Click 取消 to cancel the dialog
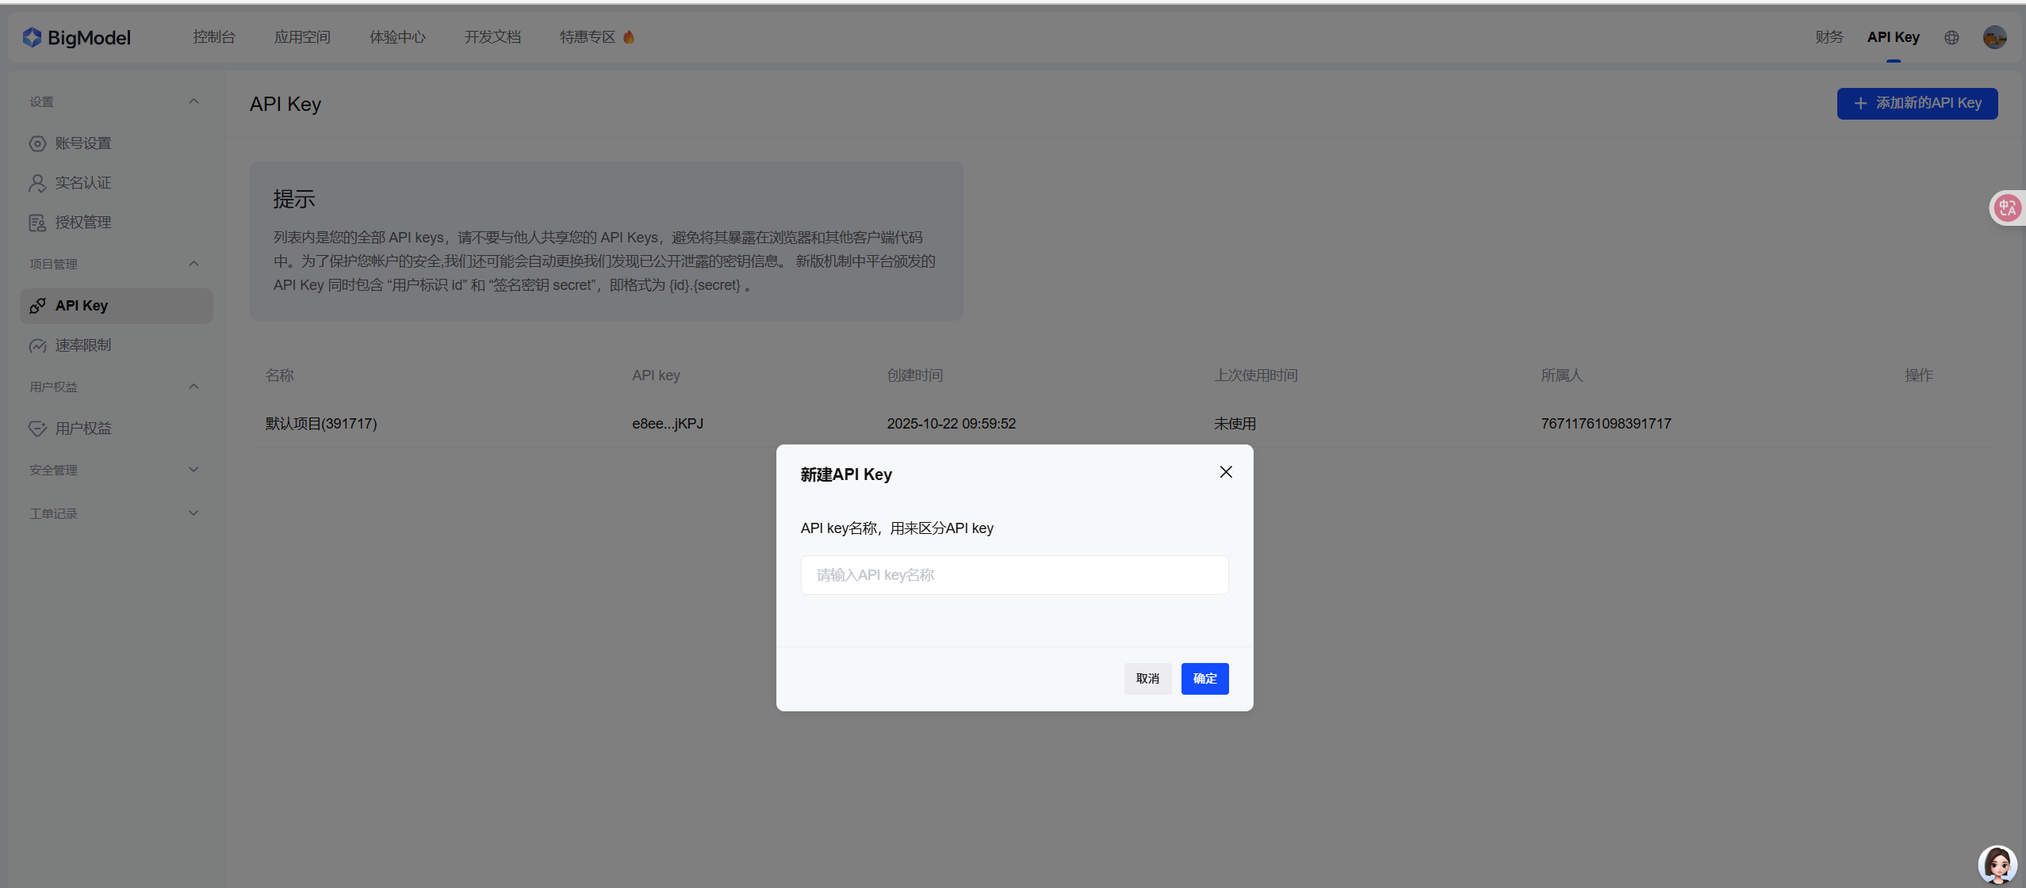2026x888 pixels. click(1147, 679)
